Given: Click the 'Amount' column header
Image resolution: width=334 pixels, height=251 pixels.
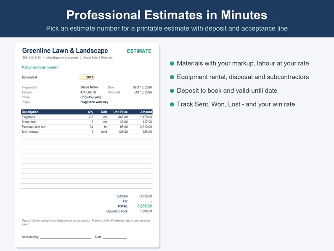Looking at the screenshot, I should pyautogui.click(x=146, y=112).
